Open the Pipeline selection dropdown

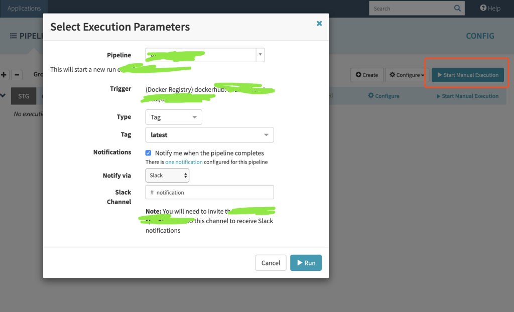pos(260,55)
